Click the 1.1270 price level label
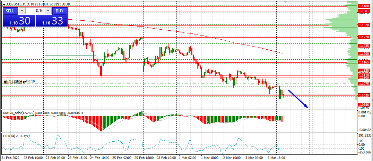373x161 pixels. click(x=364, y=37)
